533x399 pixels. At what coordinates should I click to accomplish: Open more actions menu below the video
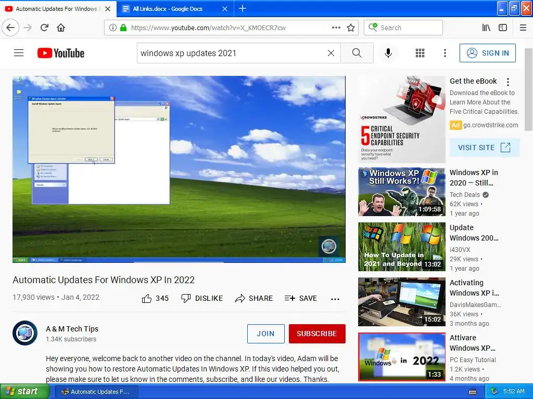click(335, 299)
